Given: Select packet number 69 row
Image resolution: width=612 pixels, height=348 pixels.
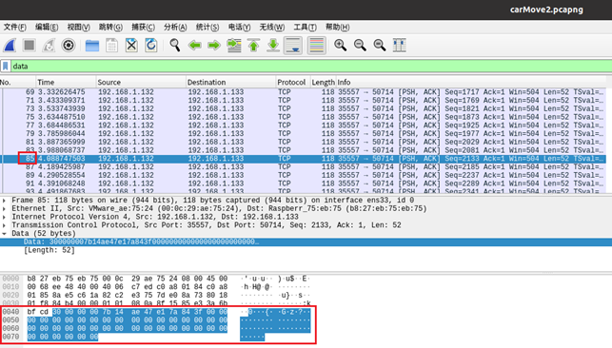Looking at the screenshot, I should click(303, 92).
